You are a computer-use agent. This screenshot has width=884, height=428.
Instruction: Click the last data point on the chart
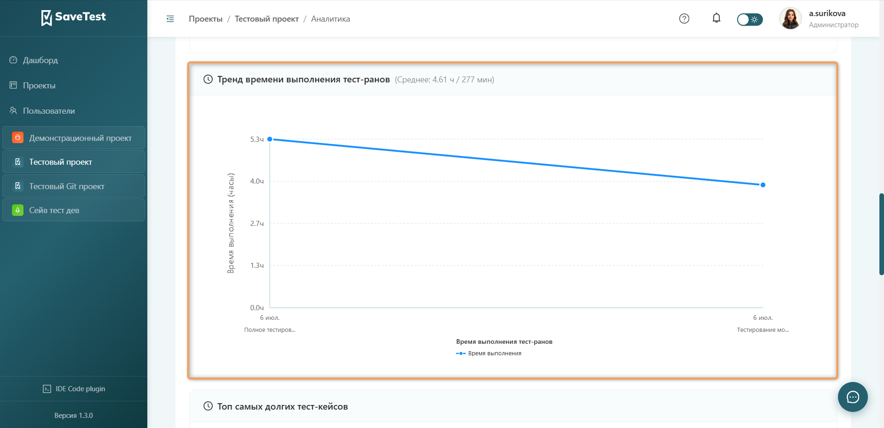pos(763,185)
